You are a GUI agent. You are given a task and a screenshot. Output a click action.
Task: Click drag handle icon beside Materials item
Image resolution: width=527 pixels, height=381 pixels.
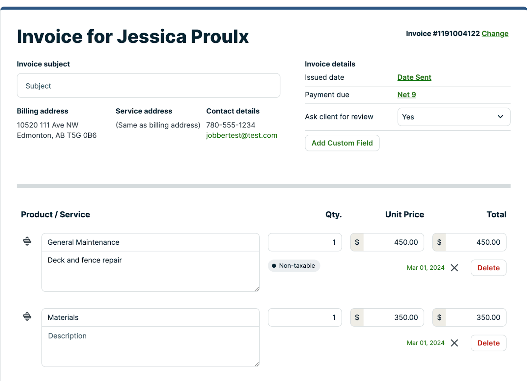pyautogui.click(x=27, y=316)
